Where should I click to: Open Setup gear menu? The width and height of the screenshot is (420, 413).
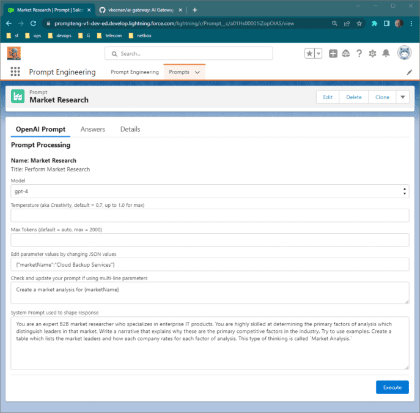point(372,54)
